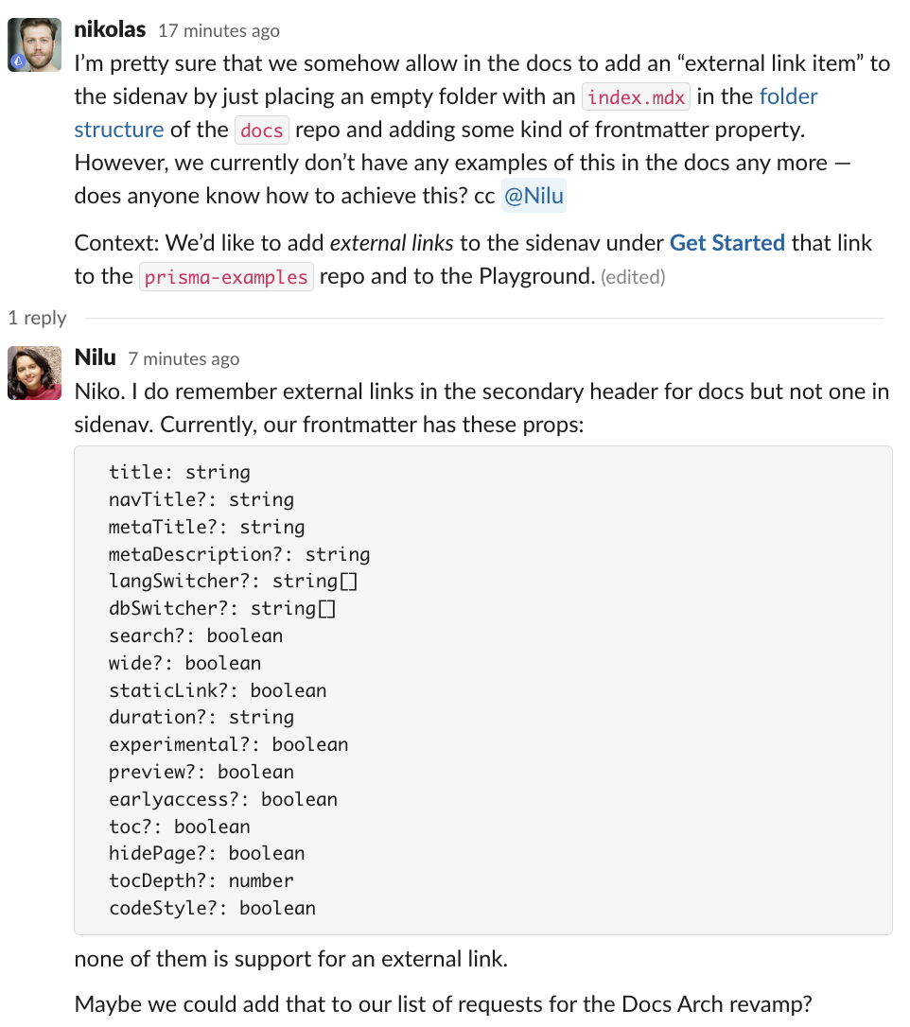Click the 7 minutes ago timestamp
910x1027 pixels.
tap(184, 358)
